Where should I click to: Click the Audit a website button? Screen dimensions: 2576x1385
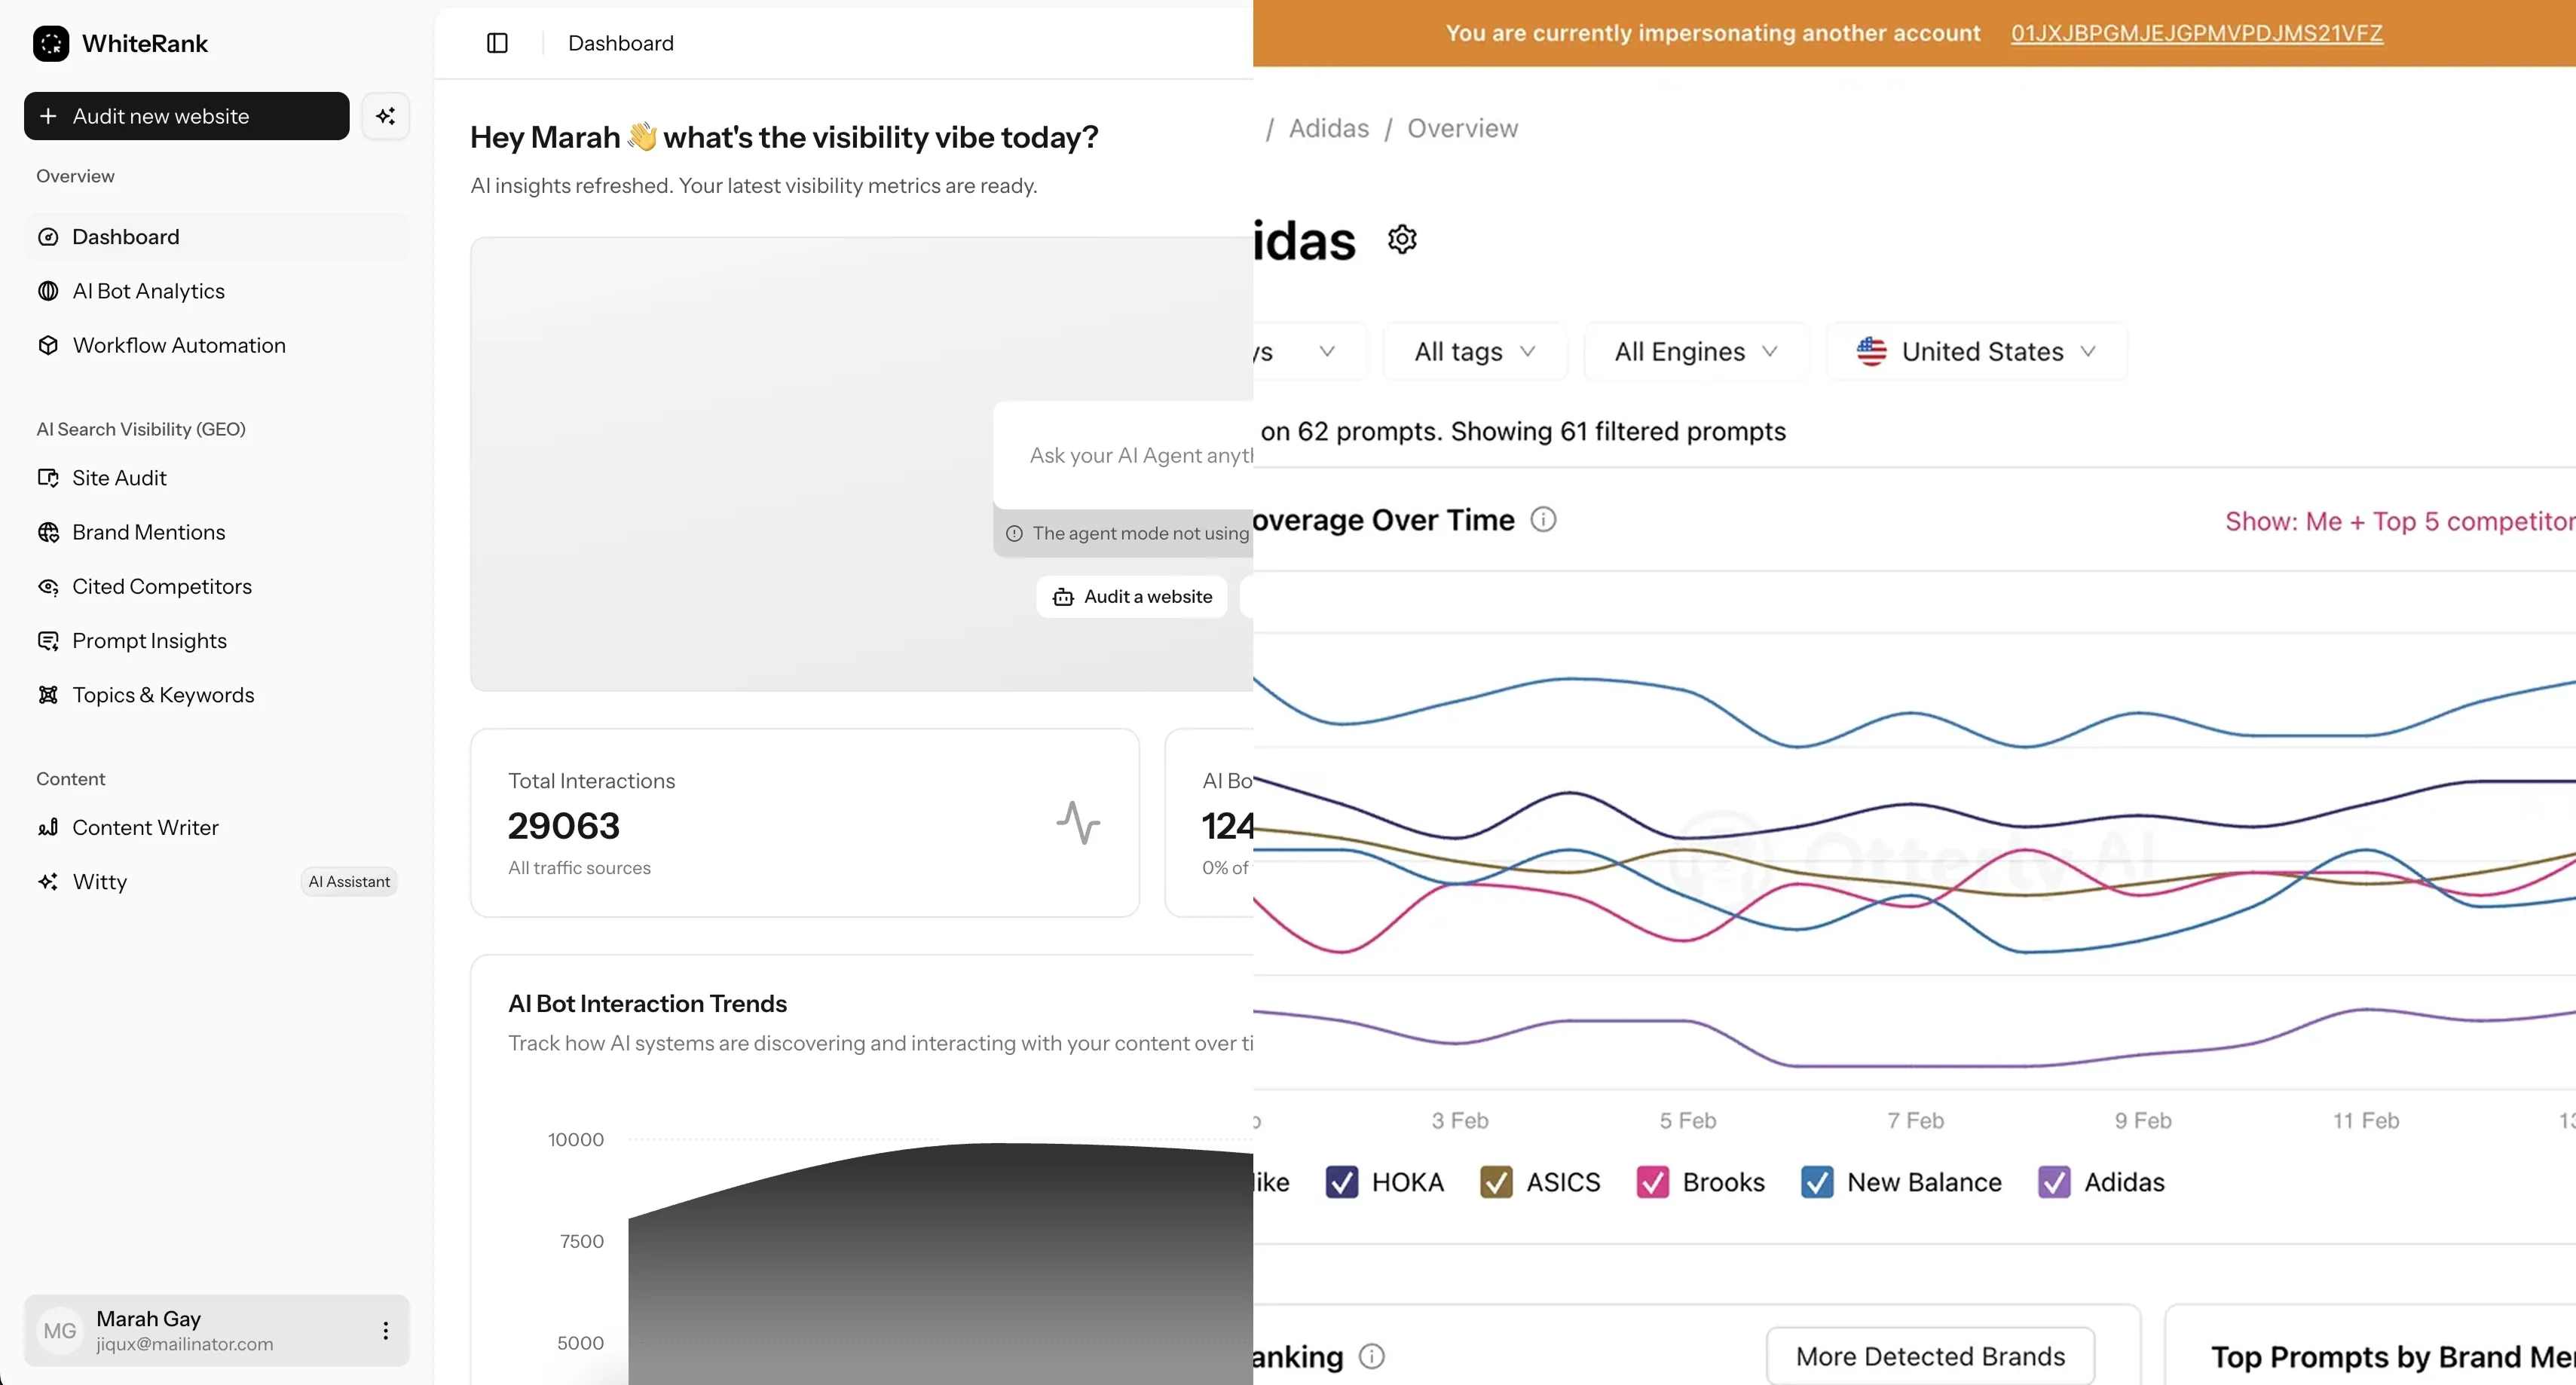pyautogui.click(x=1131, y=597)
